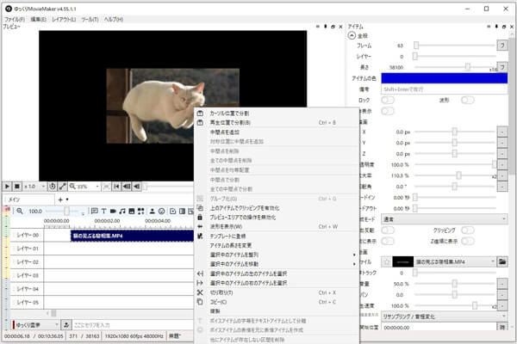517x344 pixels.
Task: Choose コピー in context menu
Action: tap(277, 302)
